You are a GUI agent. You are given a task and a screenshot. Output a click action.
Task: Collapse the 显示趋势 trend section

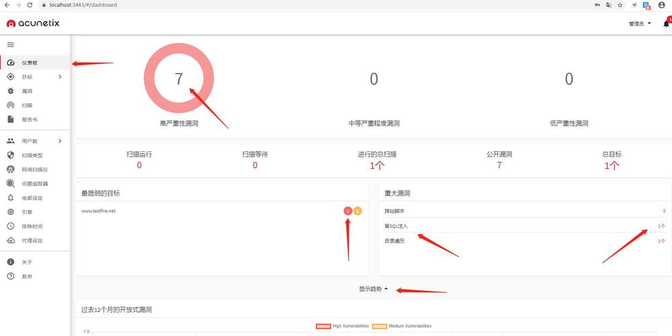373,289
